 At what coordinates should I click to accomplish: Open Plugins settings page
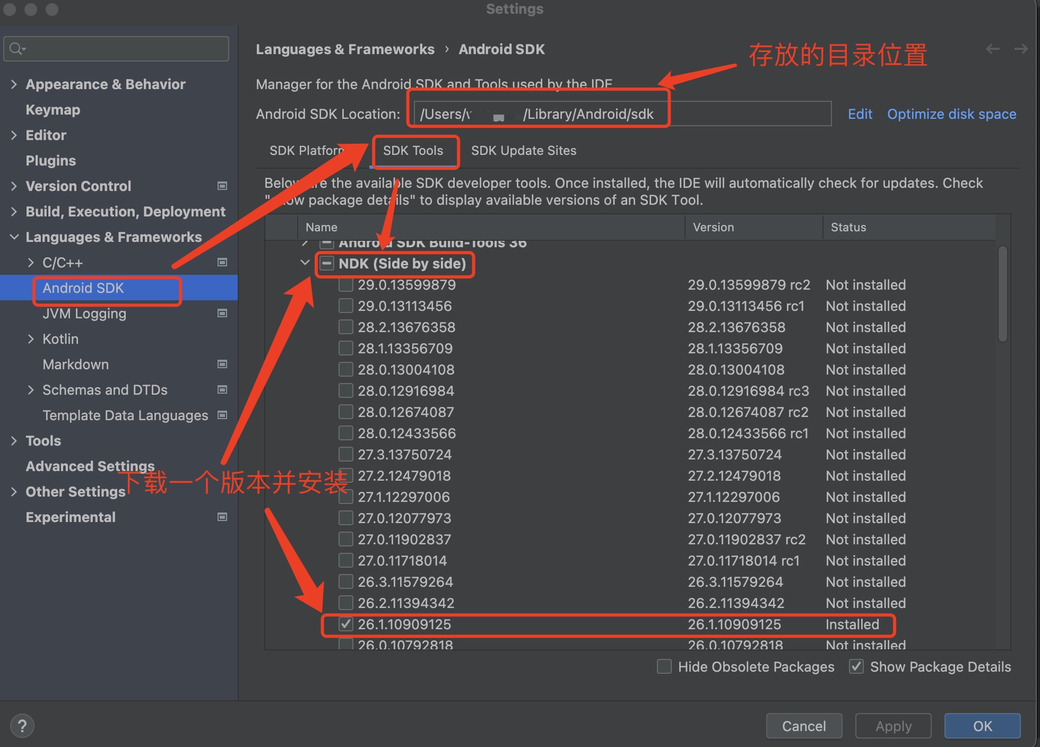(x=51, y=161)
